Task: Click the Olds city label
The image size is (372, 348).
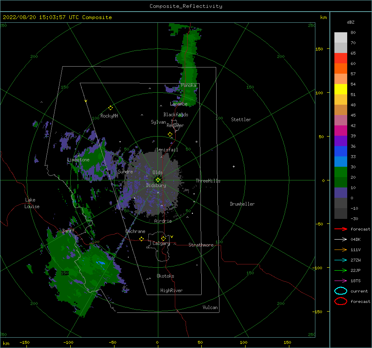Action: [157, 173]
